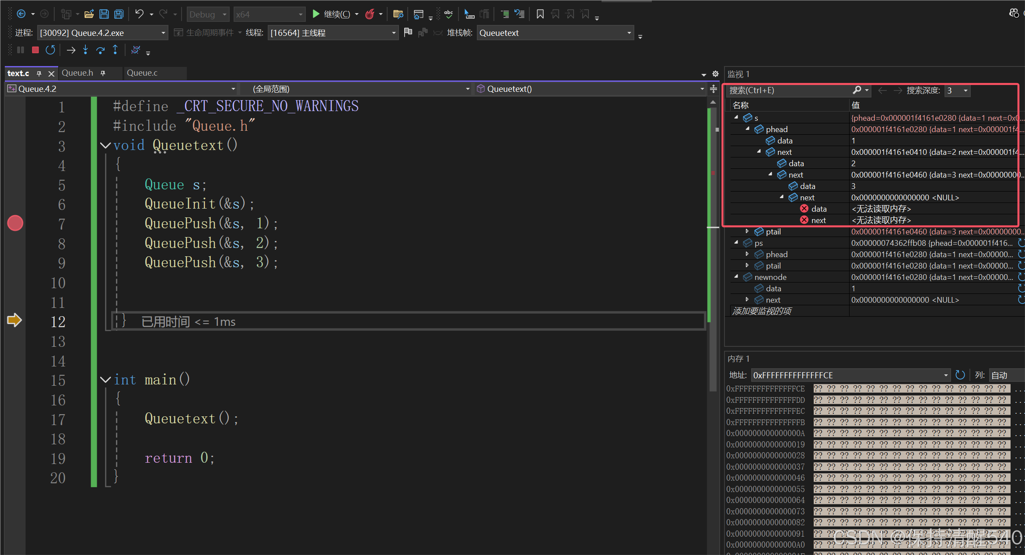
Task: Toggle a bookmark with the bookmark icon
Action: click(x=540, y=14)
